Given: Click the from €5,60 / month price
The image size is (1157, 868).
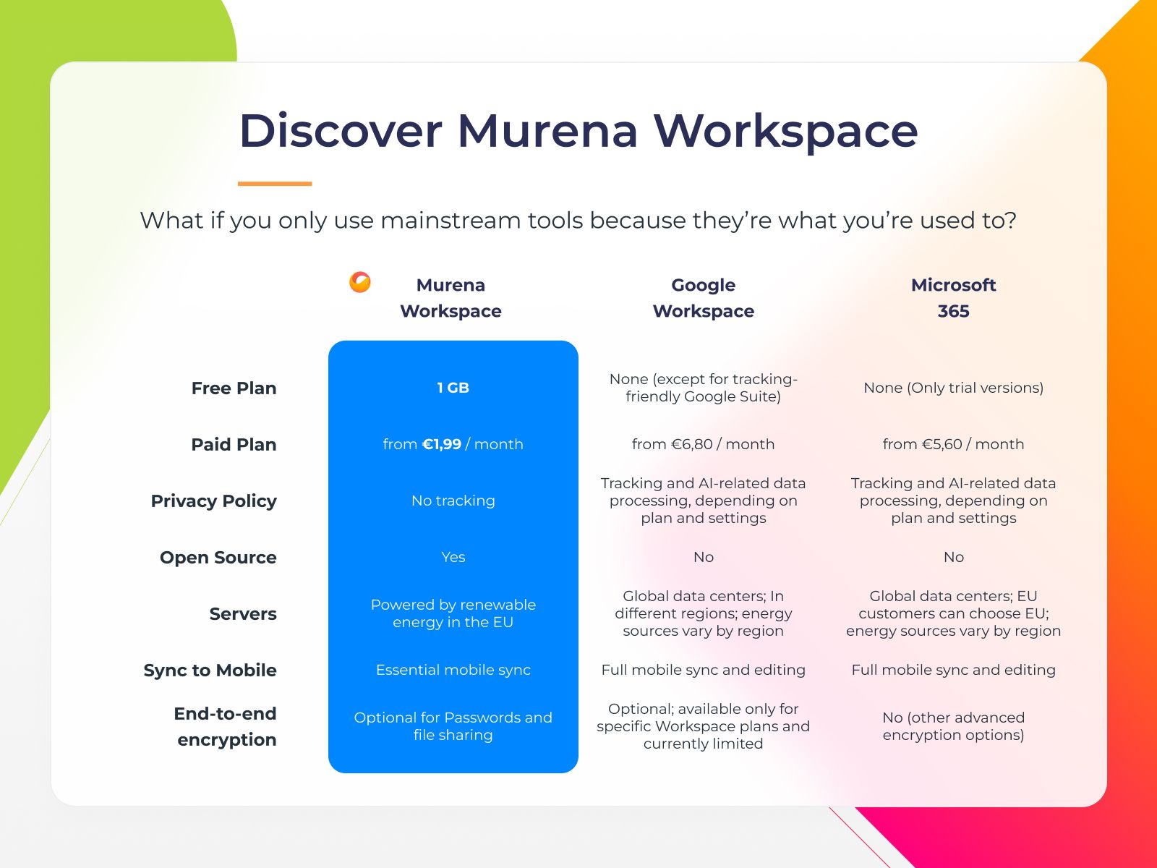Looking at the screenshot, I should (953, 444).
